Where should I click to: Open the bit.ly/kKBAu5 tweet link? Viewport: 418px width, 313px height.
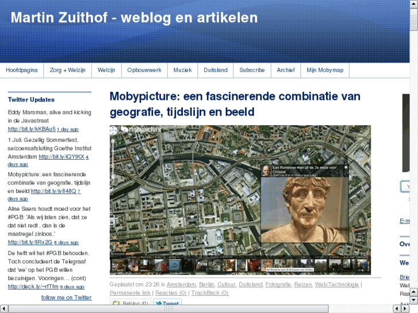tap(31, 129)
